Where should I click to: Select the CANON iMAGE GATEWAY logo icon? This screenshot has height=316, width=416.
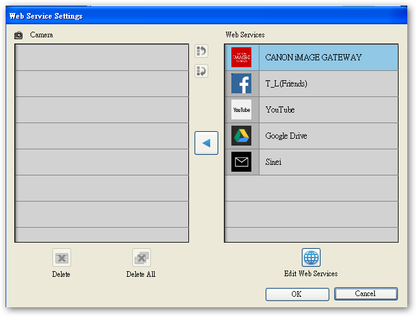pyautogui.click(x=241, y=57)
